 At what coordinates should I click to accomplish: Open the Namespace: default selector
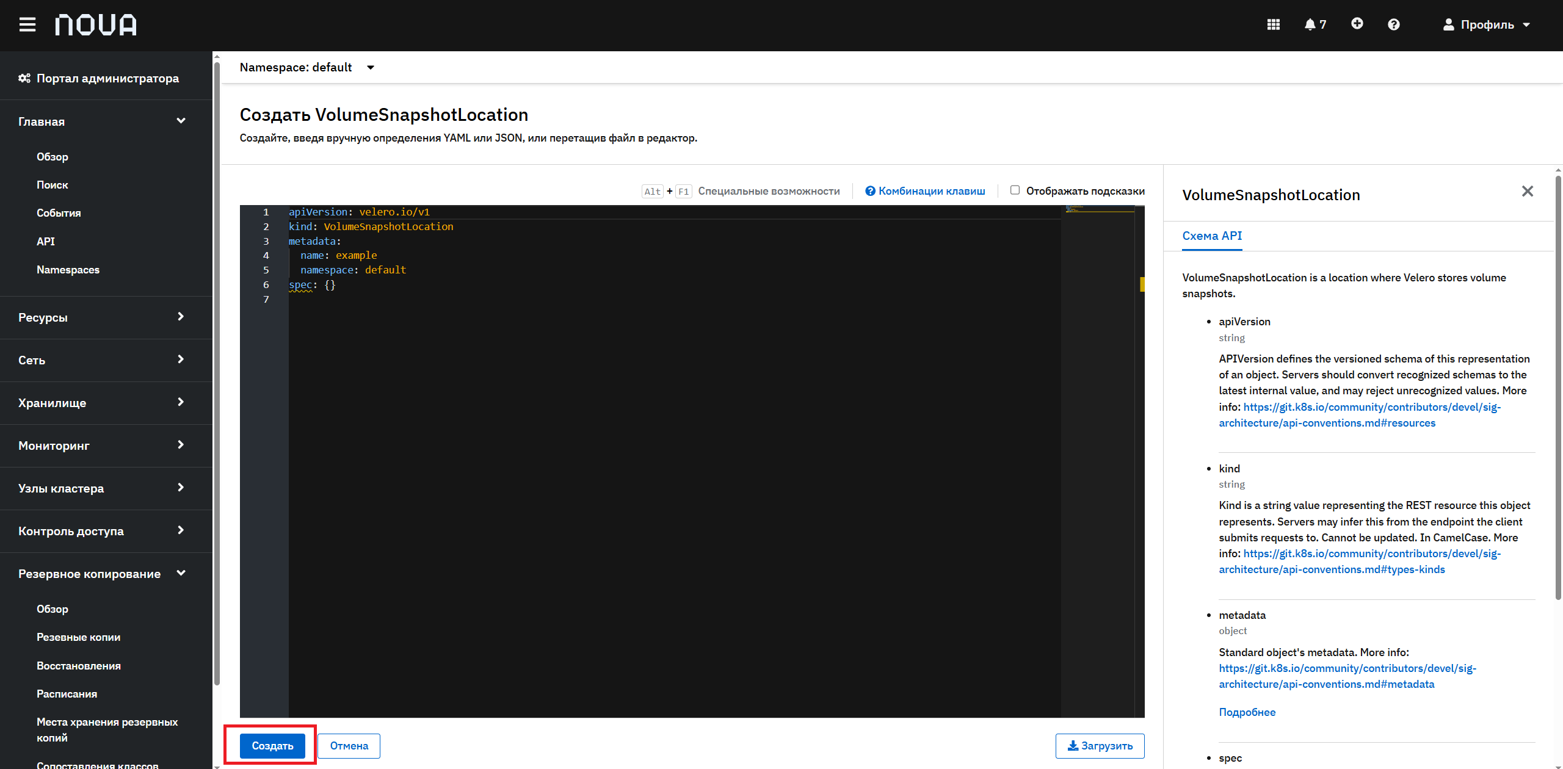click(306, 67)
